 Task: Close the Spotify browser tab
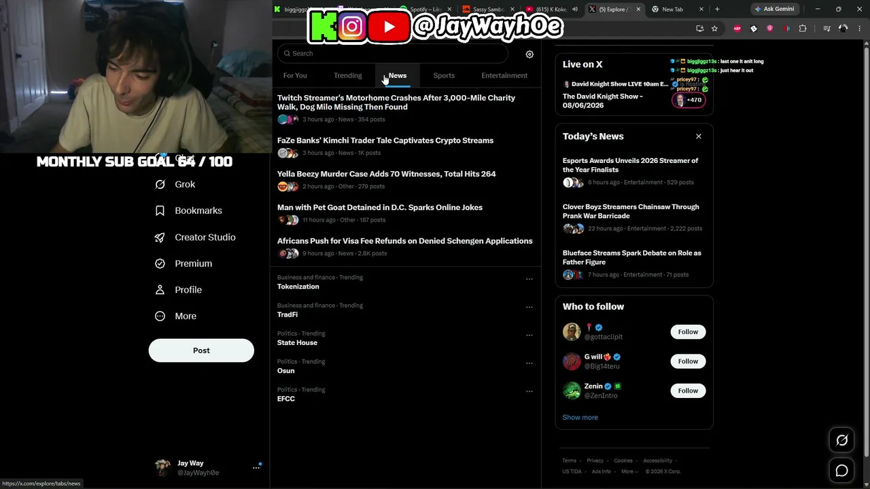[449, 10]
